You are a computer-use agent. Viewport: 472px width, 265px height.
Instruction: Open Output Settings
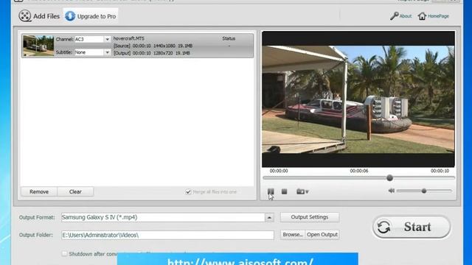click(310, 217)
